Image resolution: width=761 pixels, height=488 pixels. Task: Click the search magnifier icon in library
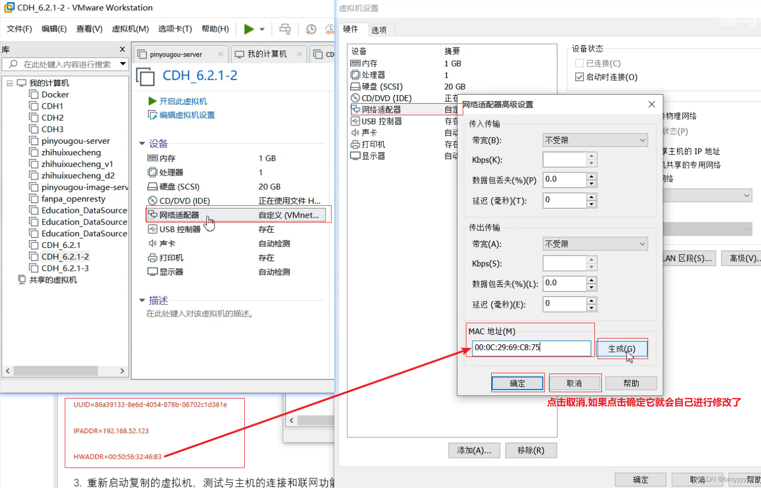pyautogui.click(x=13, y=64)
